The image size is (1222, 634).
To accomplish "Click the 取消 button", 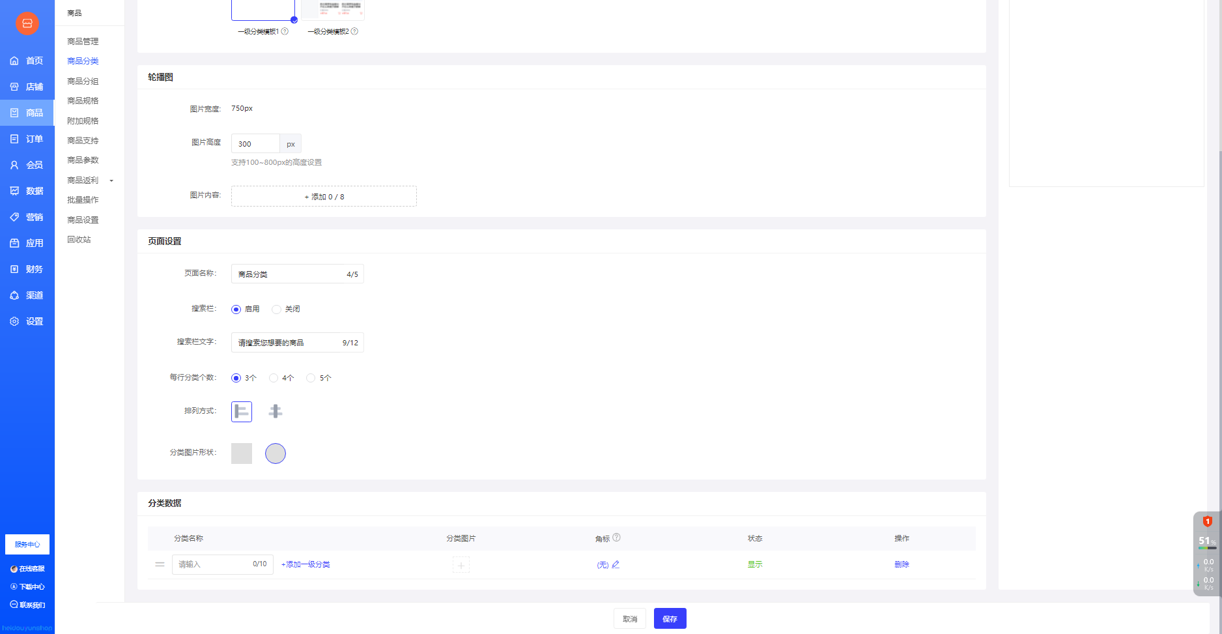I will pyautogui.click(x=630, y=618).
